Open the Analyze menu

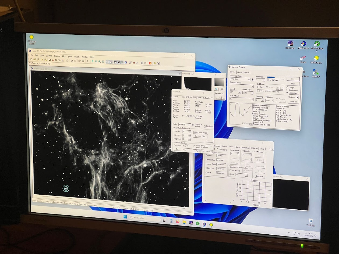click(49, 56)
